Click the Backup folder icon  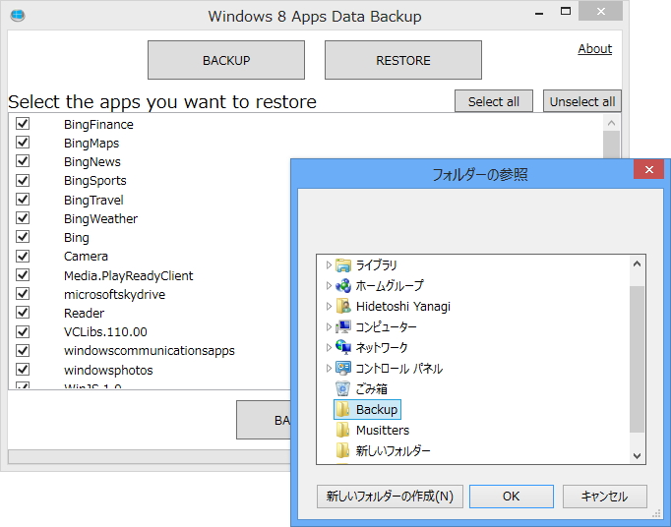[343, 409]
